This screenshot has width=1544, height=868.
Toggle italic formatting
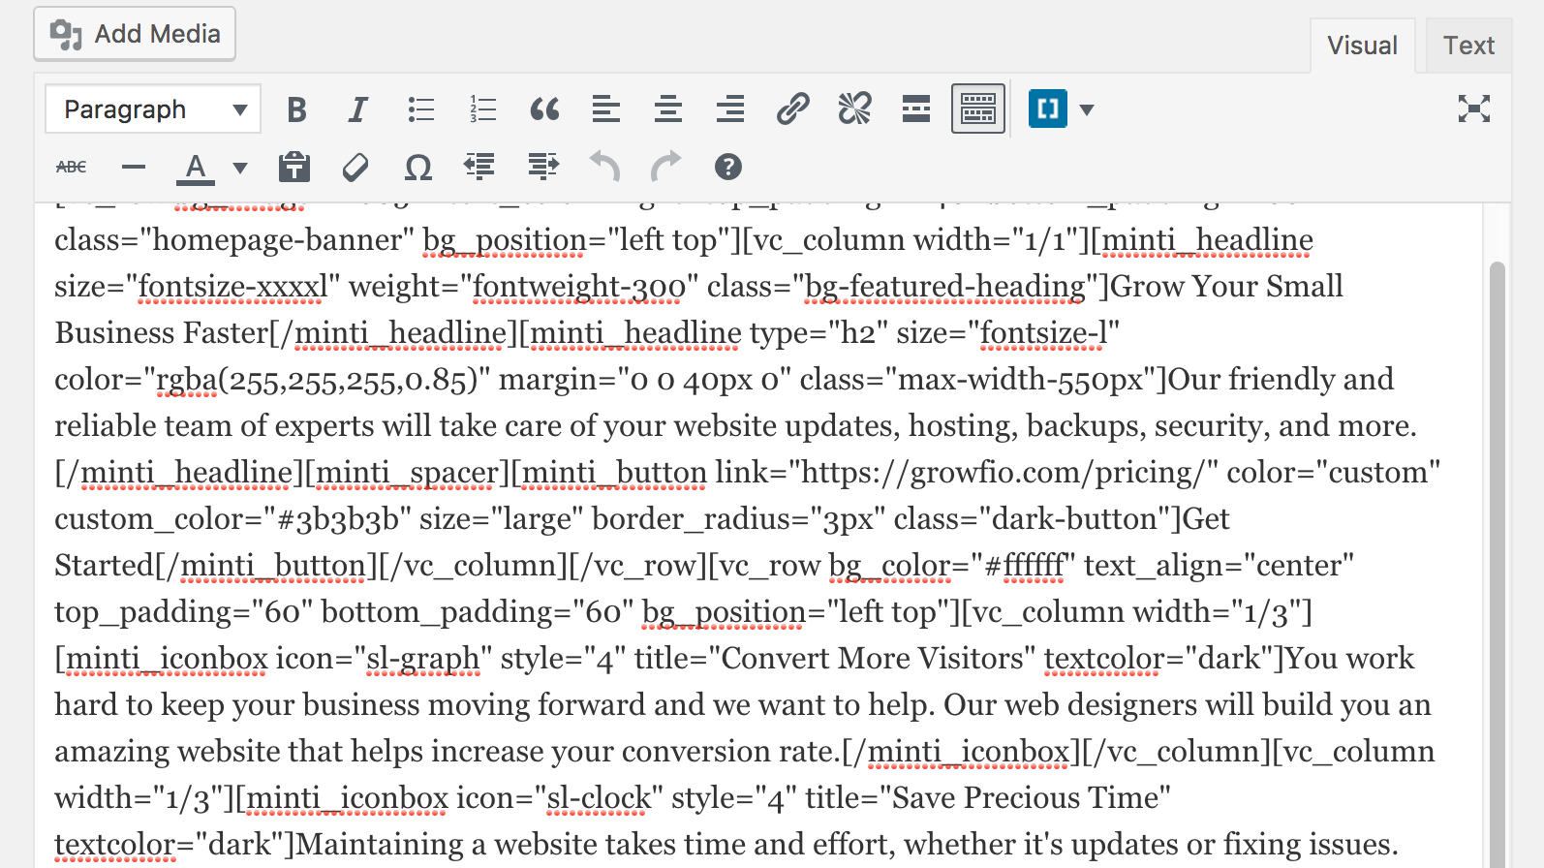[x=358, y=109]
